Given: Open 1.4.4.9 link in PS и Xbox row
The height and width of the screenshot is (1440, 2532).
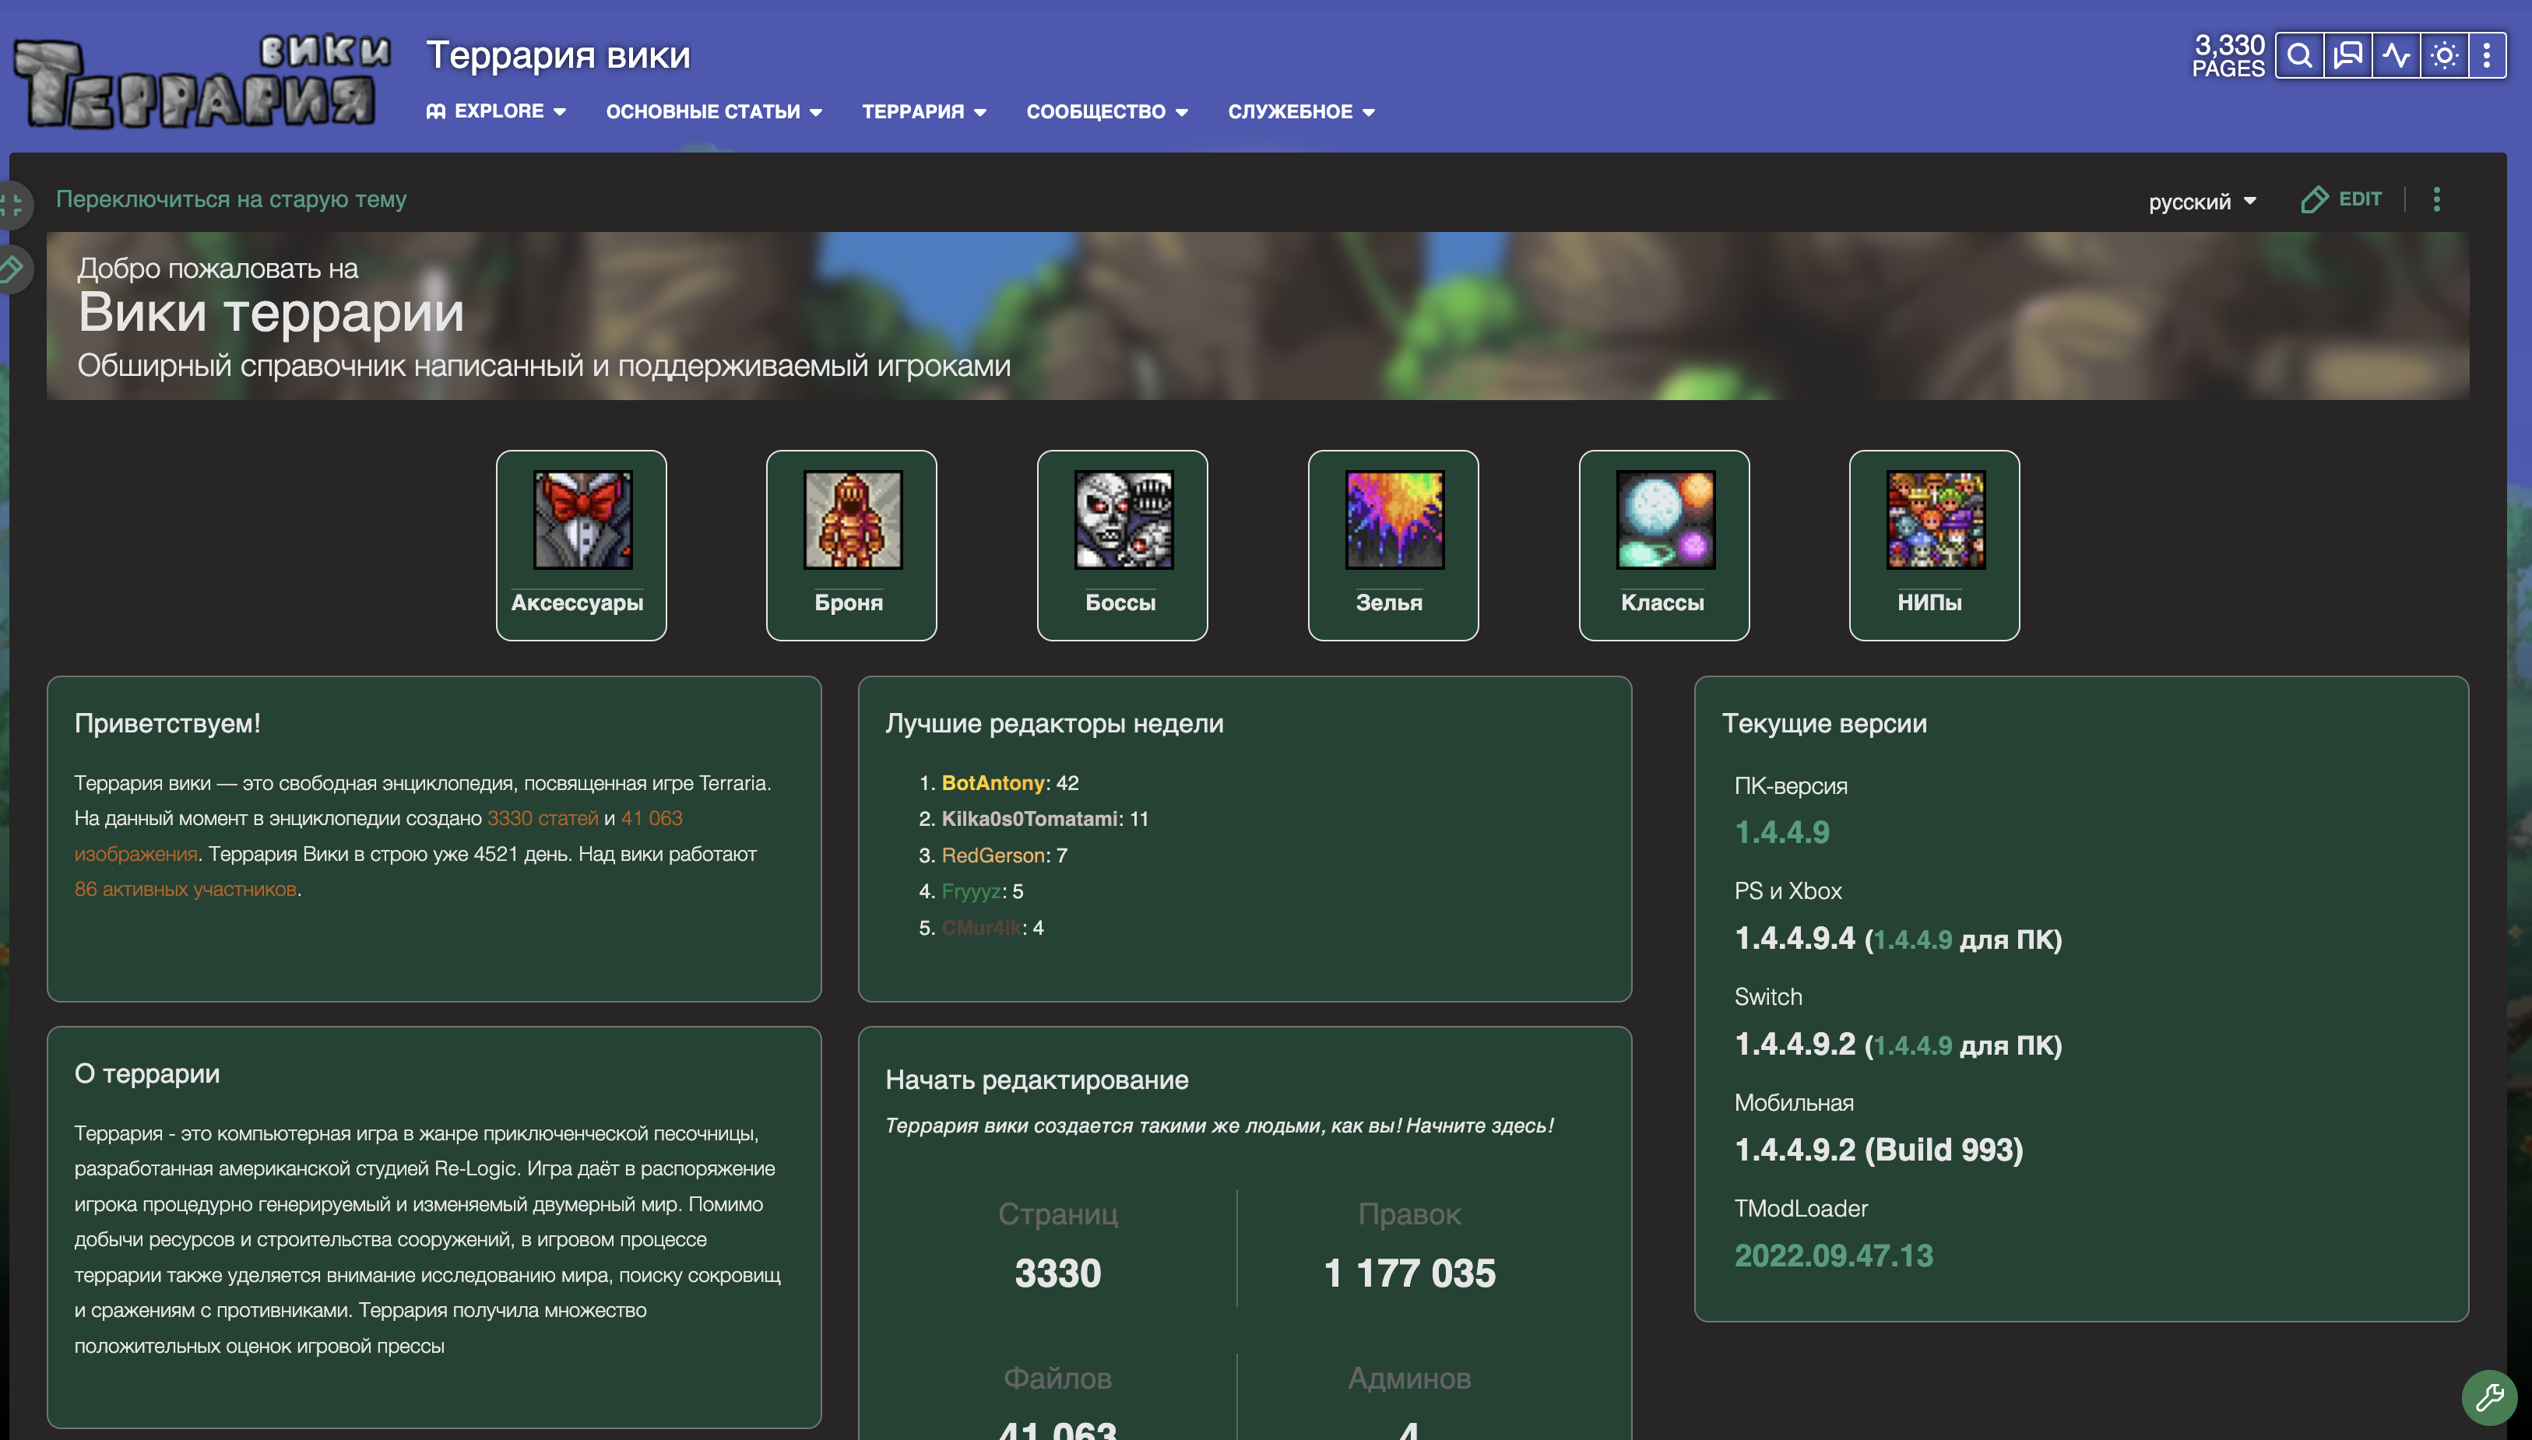Looking at the screenshot, I should point(1913,940).
